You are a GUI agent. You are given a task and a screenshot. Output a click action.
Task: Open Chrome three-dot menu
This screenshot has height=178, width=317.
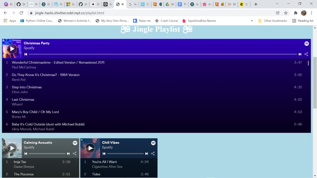tap(311, 13)
